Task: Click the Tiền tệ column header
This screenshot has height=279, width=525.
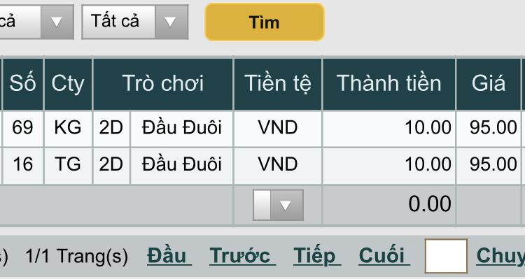Action: click(x=278, y=84)
